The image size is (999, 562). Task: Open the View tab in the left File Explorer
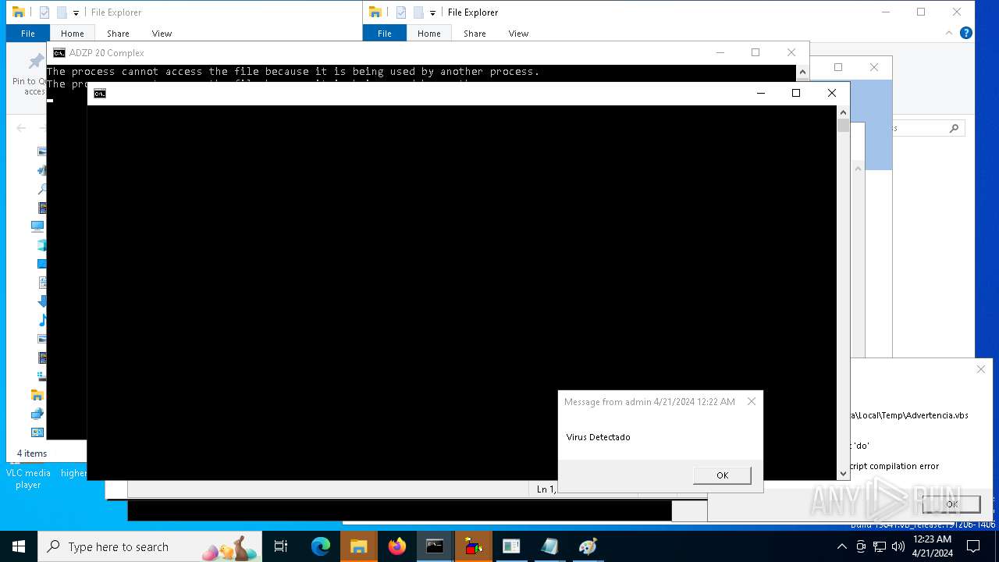(162, 34)
